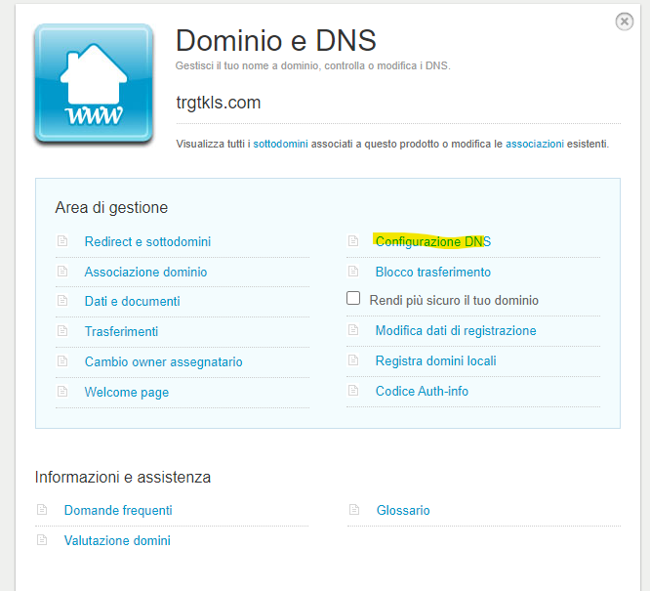
Task: Select Trasferimenti option
Action: point(121,332)
